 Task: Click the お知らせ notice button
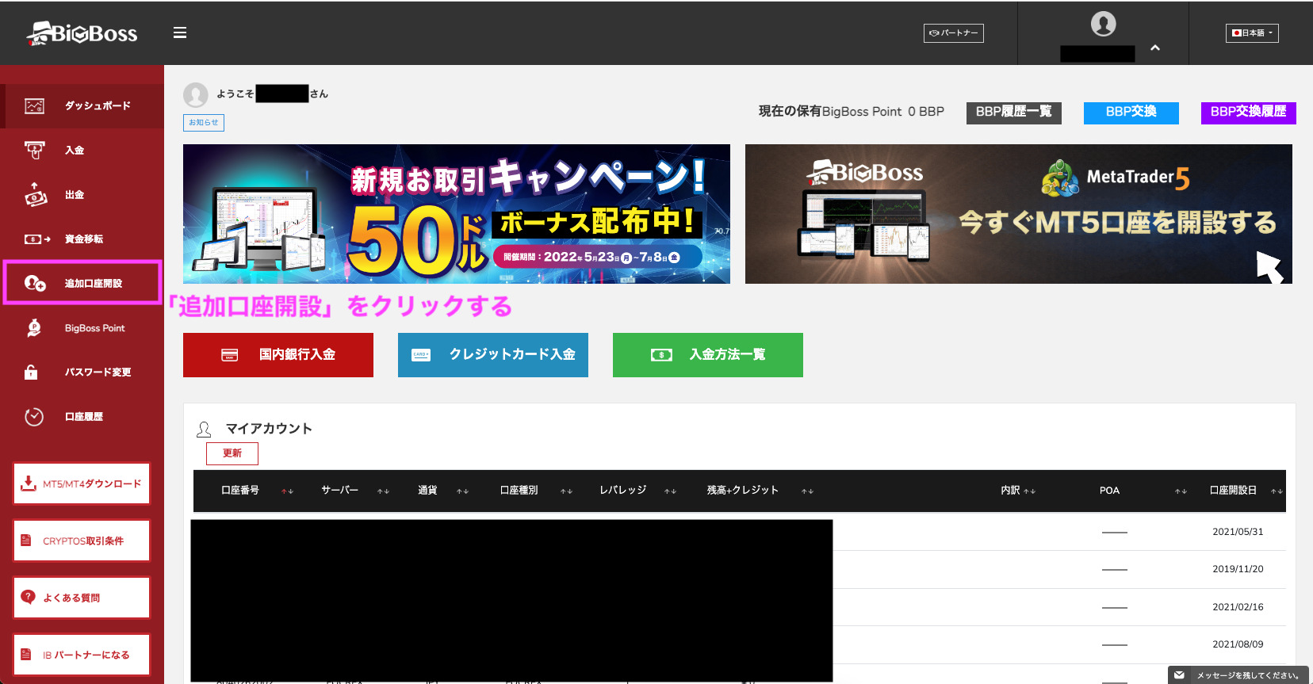(204, 123)
